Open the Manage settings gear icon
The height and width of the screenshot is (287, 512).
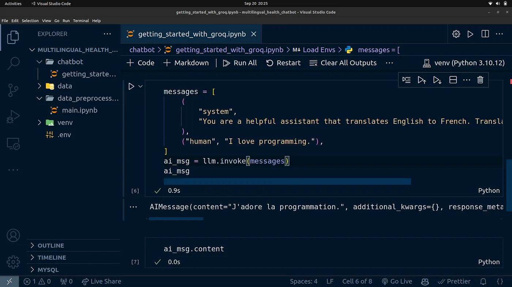14,261
